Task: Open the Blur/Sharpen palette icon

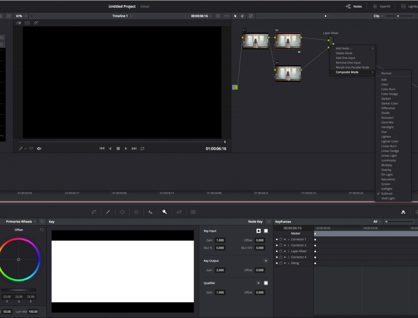Action: (150, 212)
